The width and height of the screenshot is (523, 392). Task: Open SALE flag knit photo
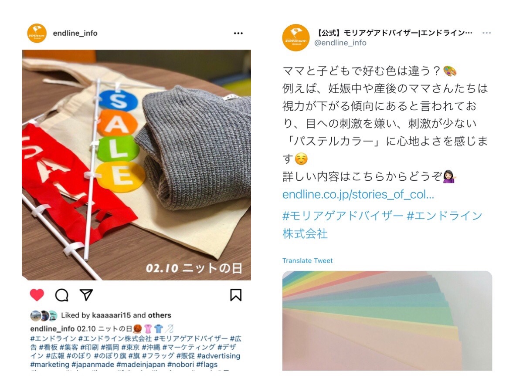(x=136, y=165)
